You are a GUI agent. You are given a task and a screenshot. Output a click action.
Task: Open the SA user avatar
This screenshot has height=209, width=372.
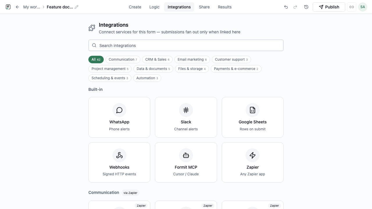tap(363, 7)
